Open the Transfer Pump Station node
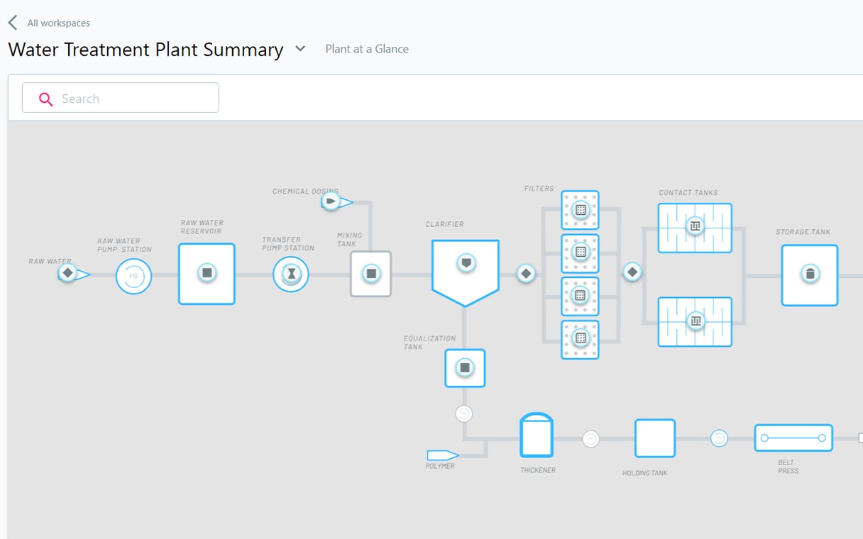 (x=291, y=274)
